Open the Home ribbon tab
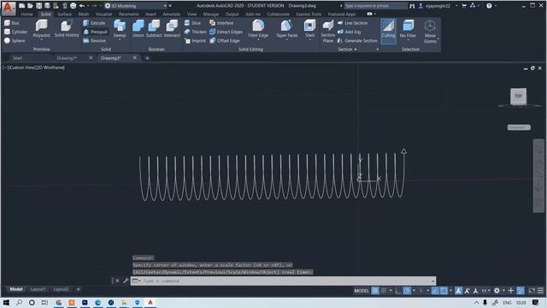 26,15
